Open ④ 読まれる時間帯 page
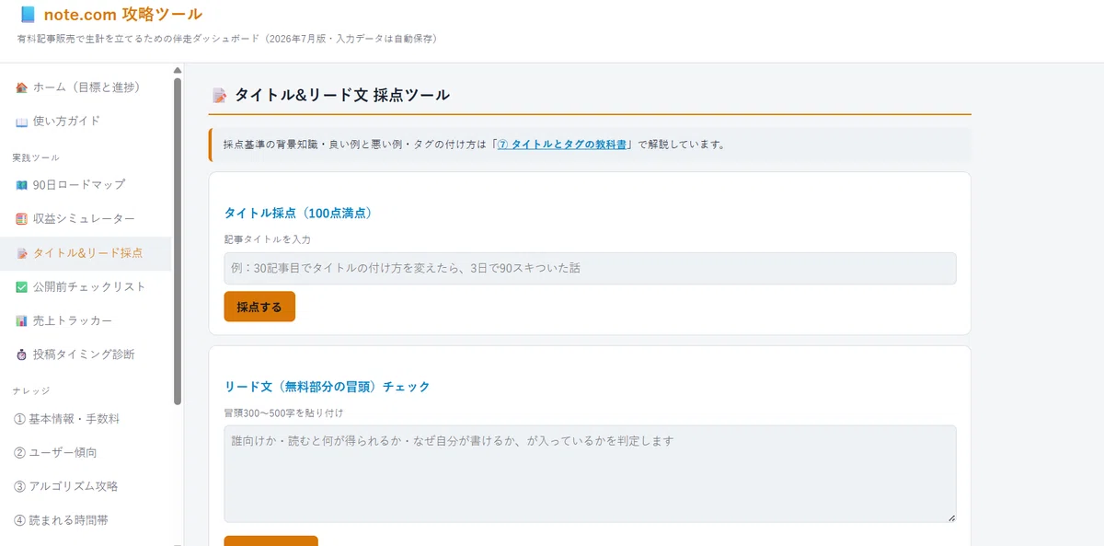 pos(86,520)
